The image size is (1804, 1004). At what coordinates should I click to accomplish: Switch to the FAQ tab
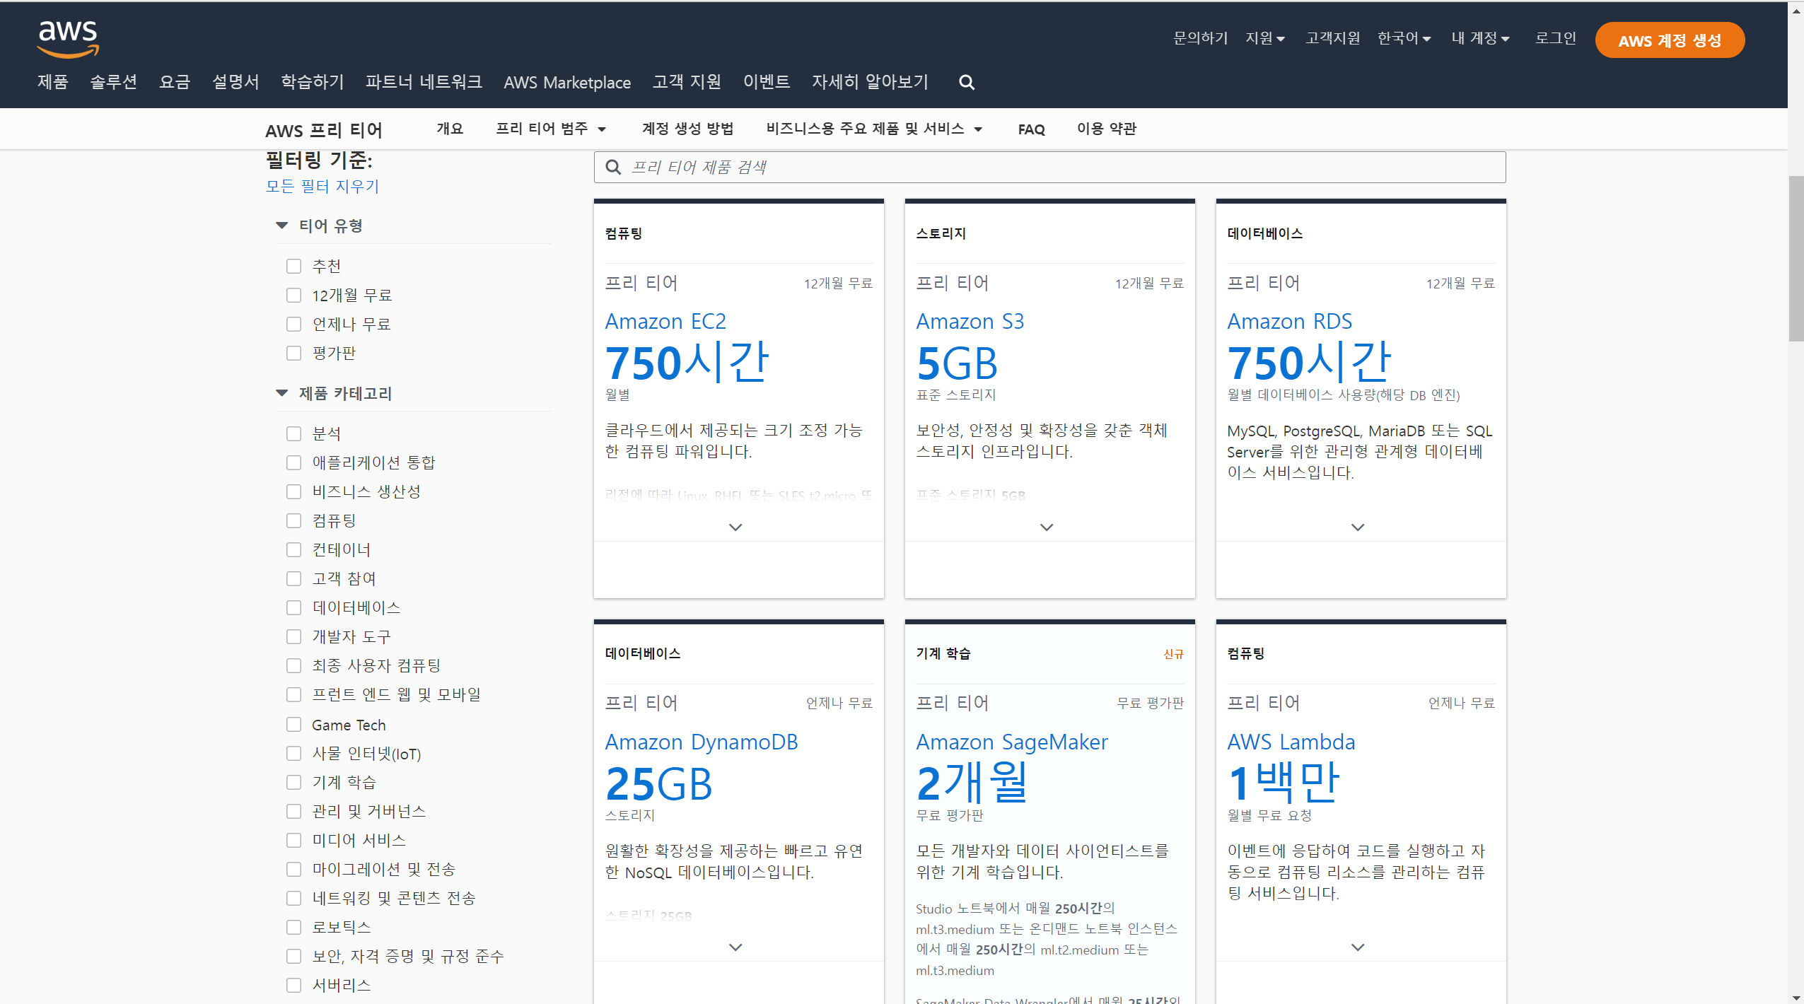point(1031,129)
